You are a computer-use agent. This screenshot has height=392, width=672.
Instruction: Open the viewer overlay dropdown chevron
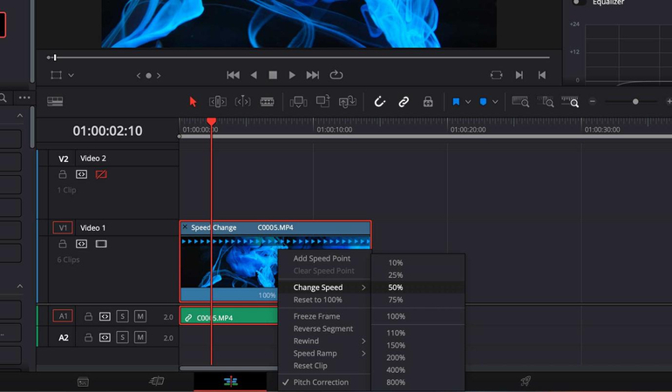coord(71,76)
